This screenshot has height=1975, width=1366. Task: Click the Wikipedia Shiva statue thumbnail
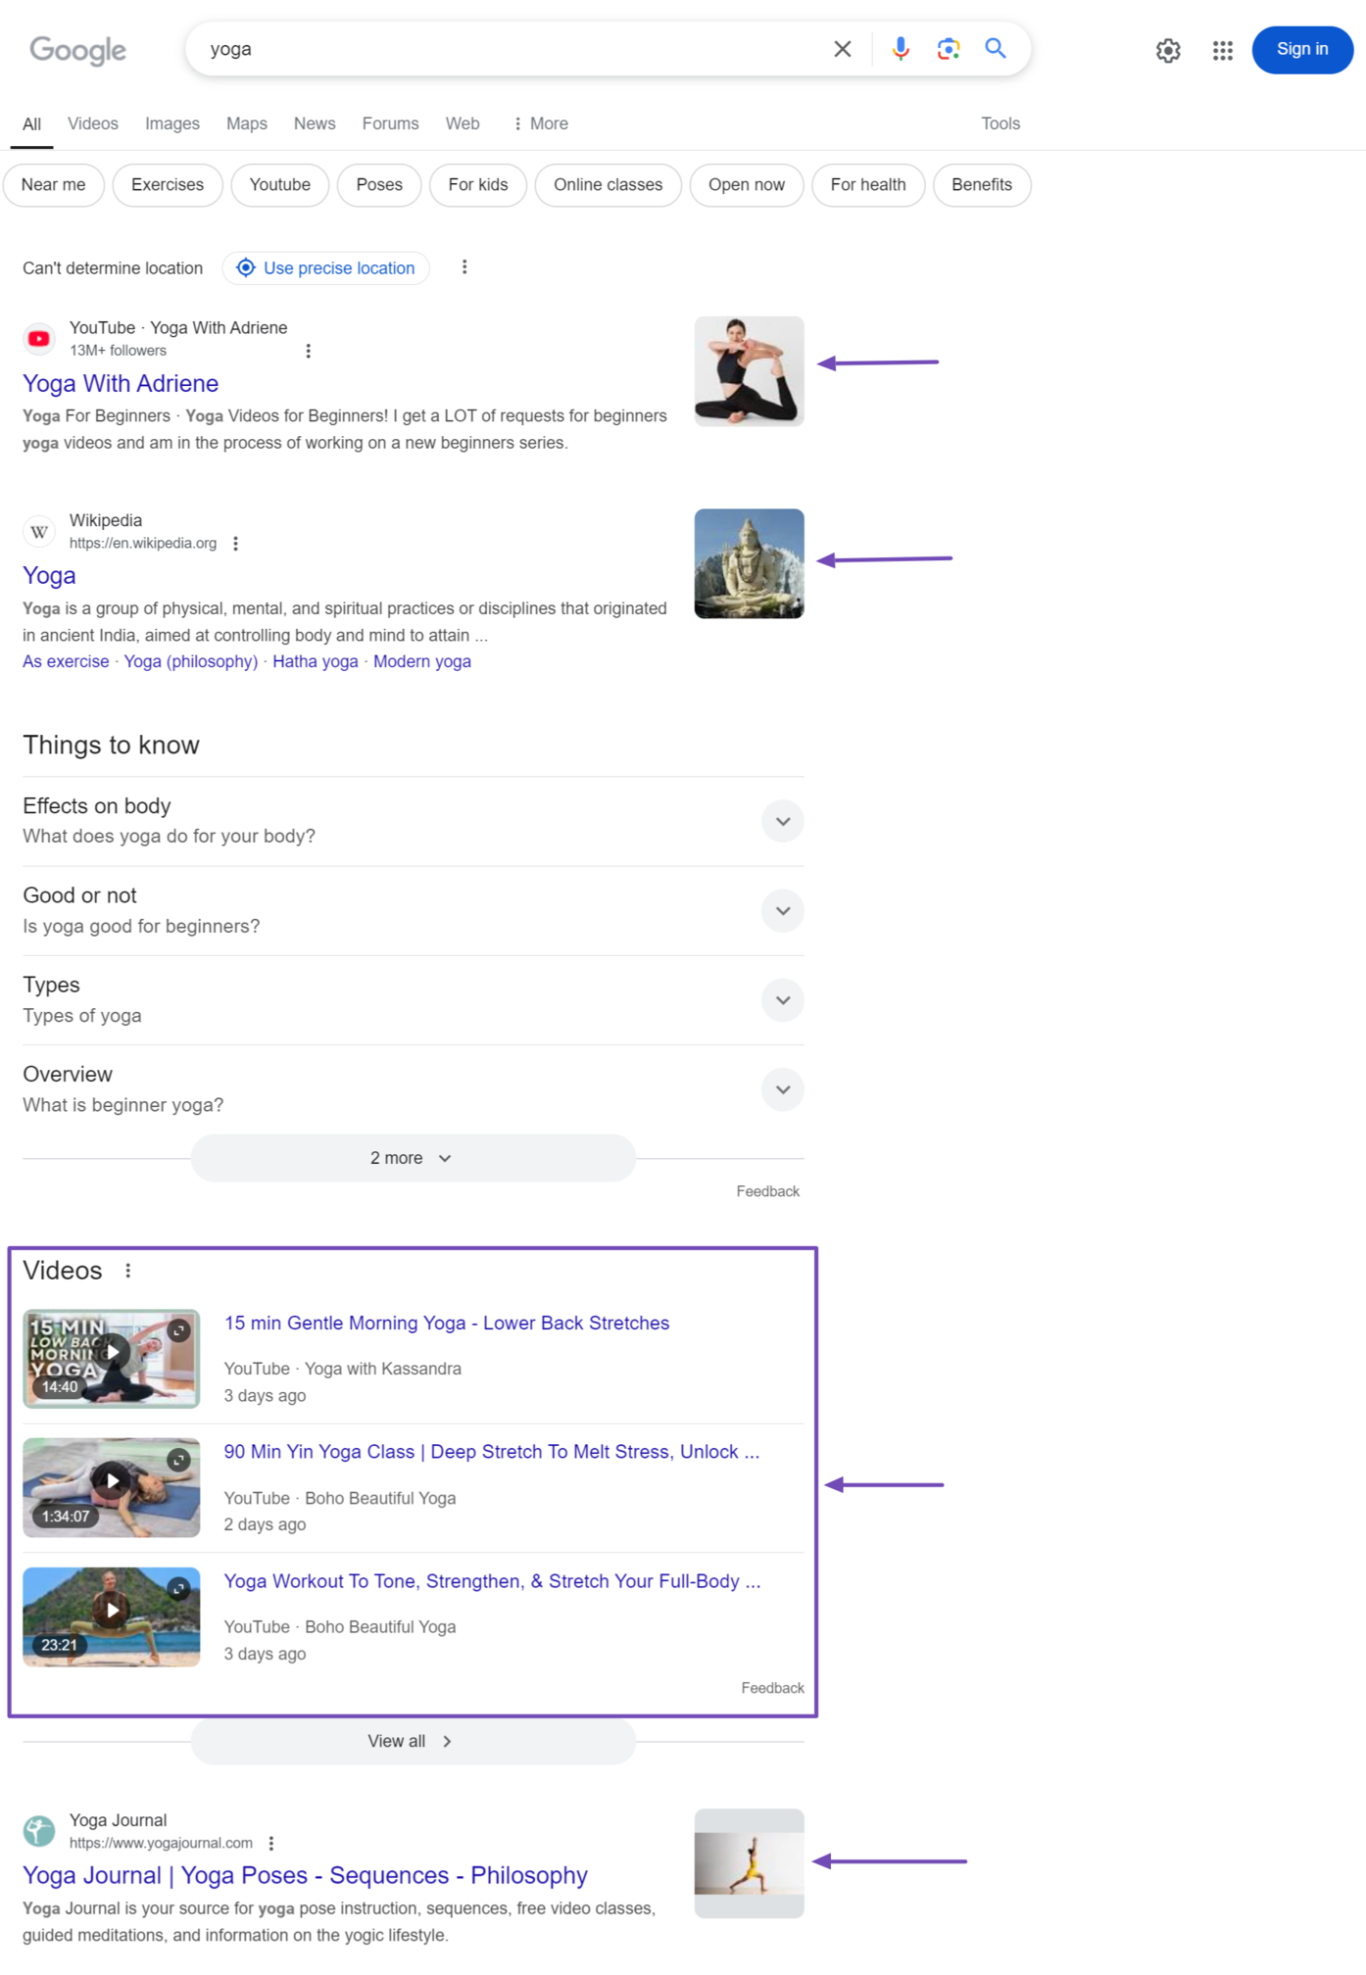click(749, 563)
